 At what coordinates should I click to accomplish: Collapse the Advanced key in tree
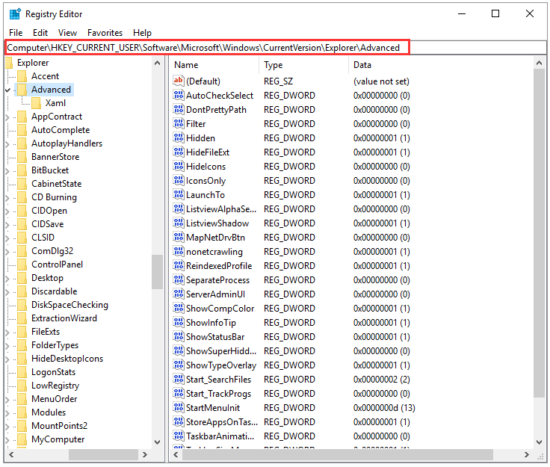pyautogui.click(x=7, y=90)
